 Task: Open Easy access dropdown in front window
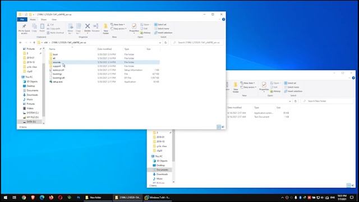118,29
